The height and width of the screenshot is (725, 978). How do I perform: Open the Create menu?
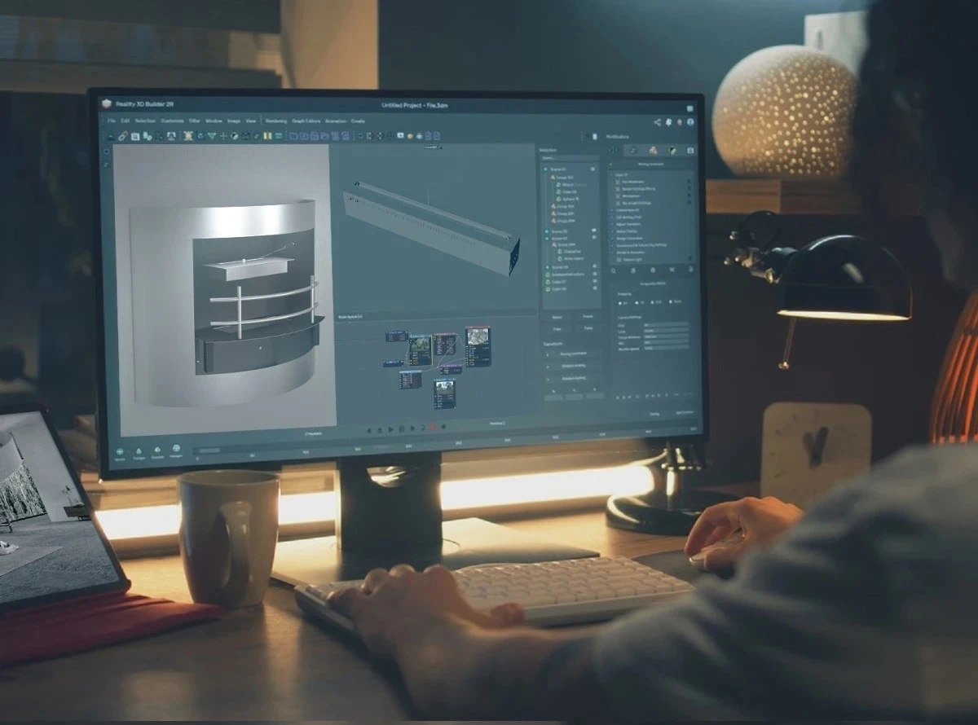358,121
